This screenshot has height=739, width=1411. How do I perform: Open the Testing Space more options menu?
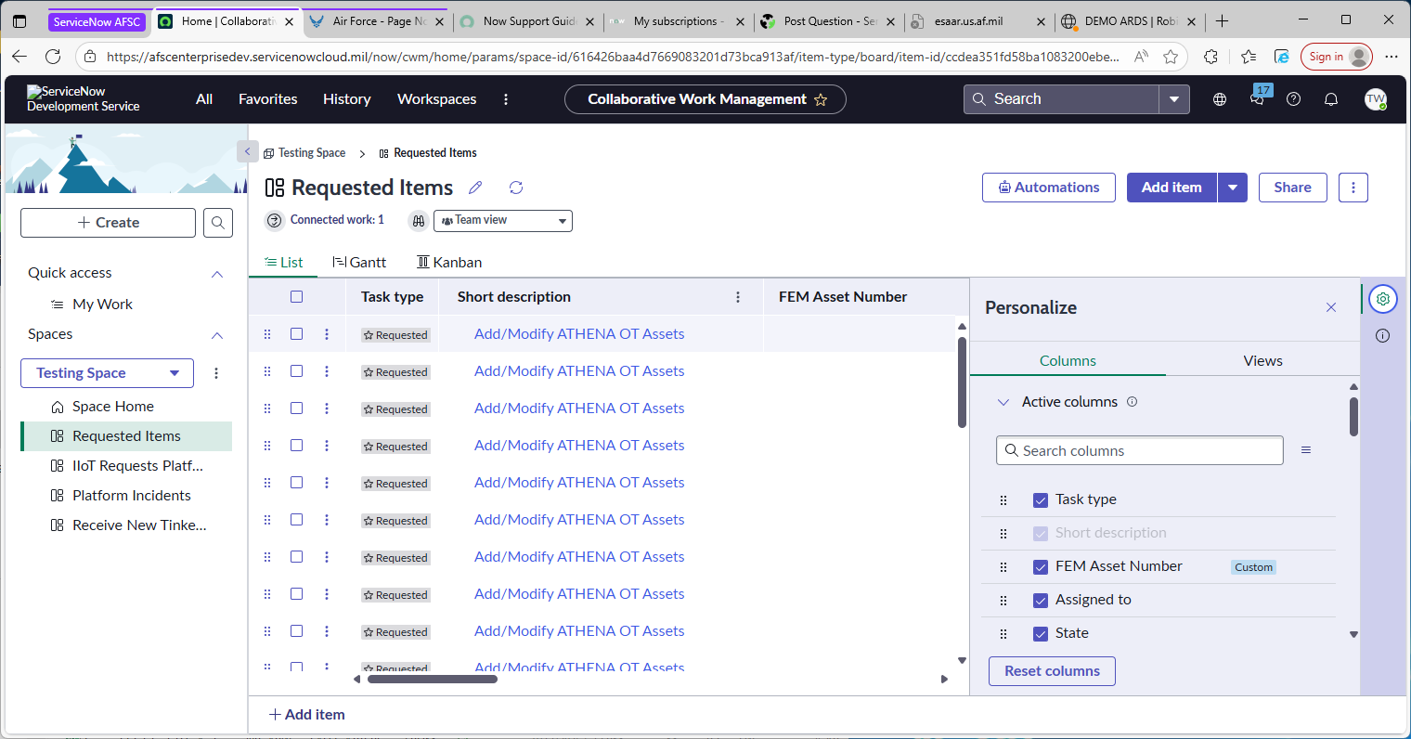216,373
